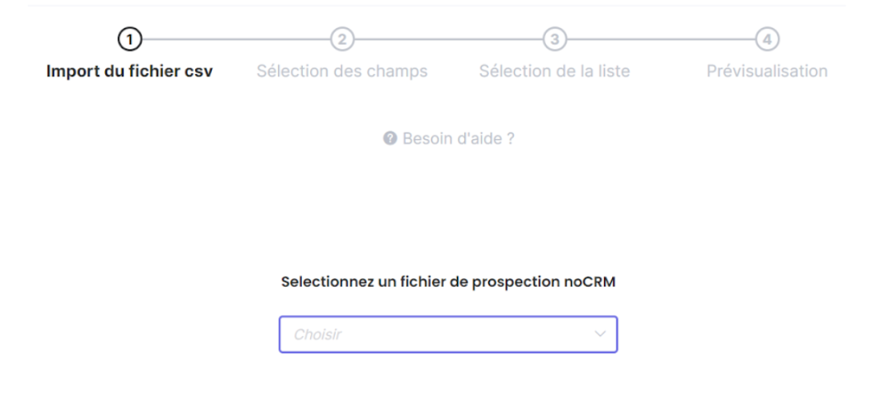Expand the dropdown using its chevron arrow

pos(600,334)
